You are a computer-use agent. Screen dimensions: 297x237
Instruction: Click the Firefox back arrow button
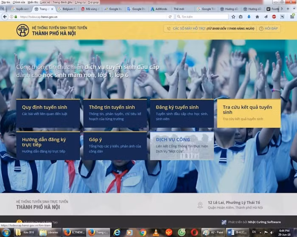(5, 17)
